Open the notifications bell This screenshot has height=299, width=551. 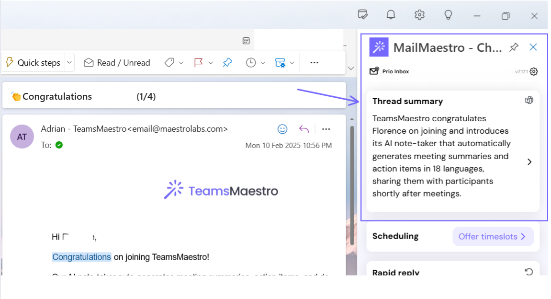point(391,15)
